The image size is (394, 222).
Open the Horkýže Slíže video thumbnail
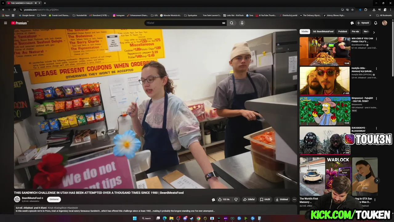coord(325,81)
